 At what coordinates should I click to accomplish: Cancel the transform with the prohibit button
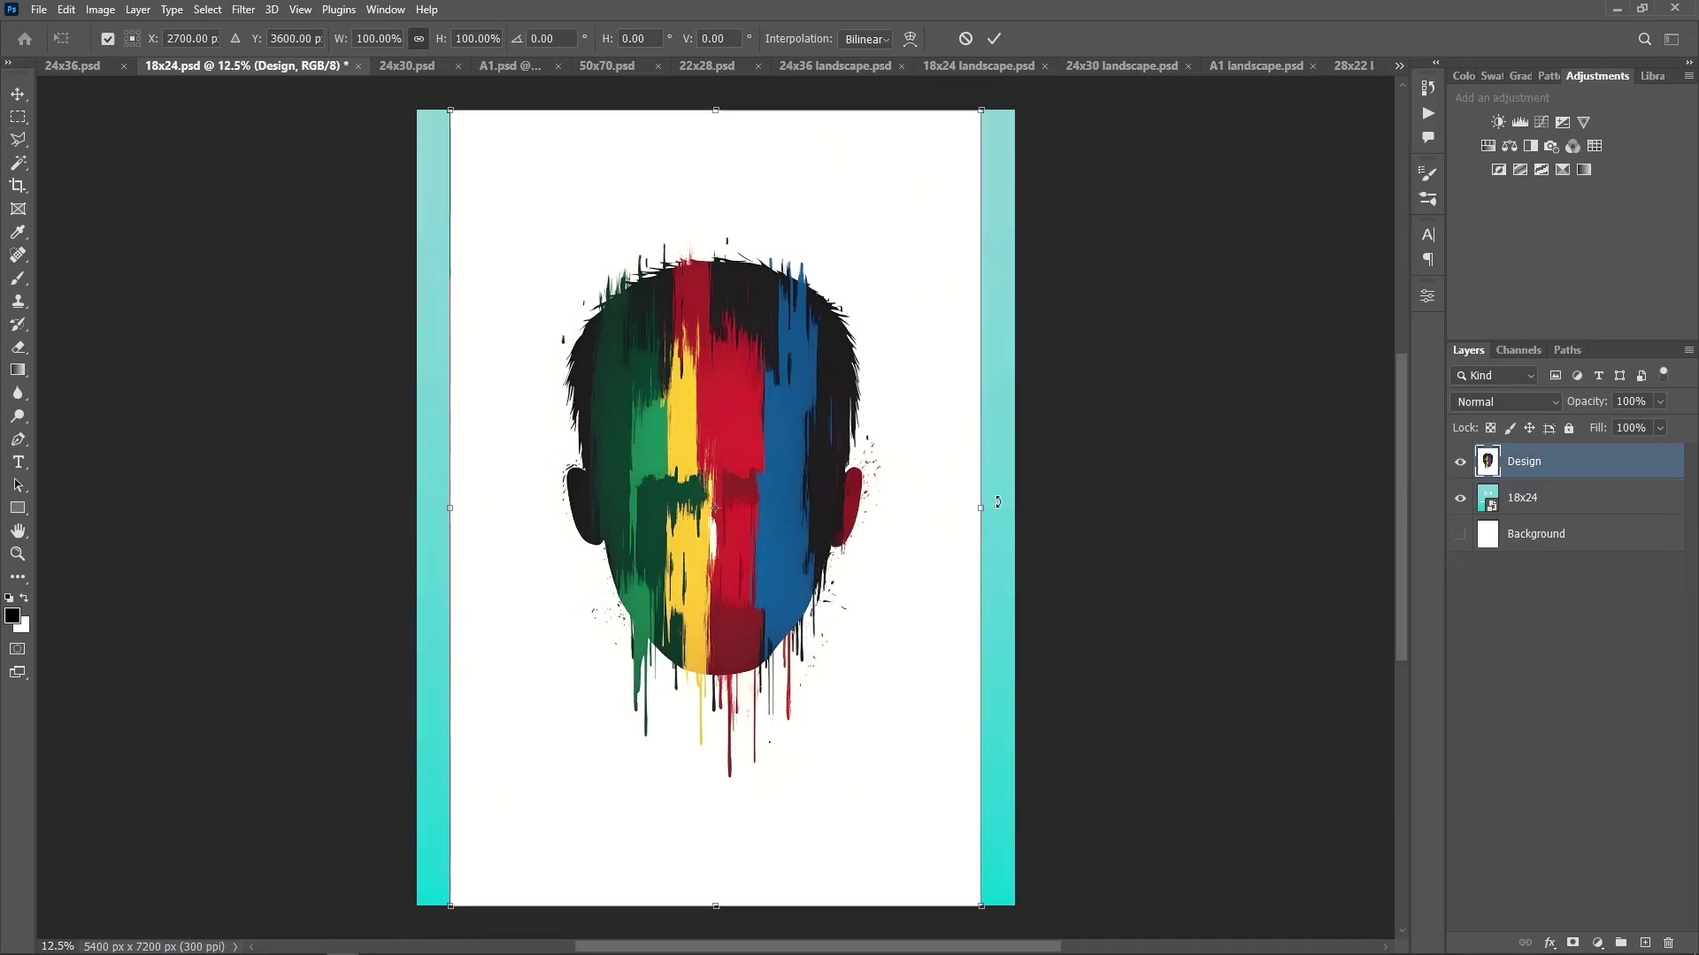click(x=965, y=39)
